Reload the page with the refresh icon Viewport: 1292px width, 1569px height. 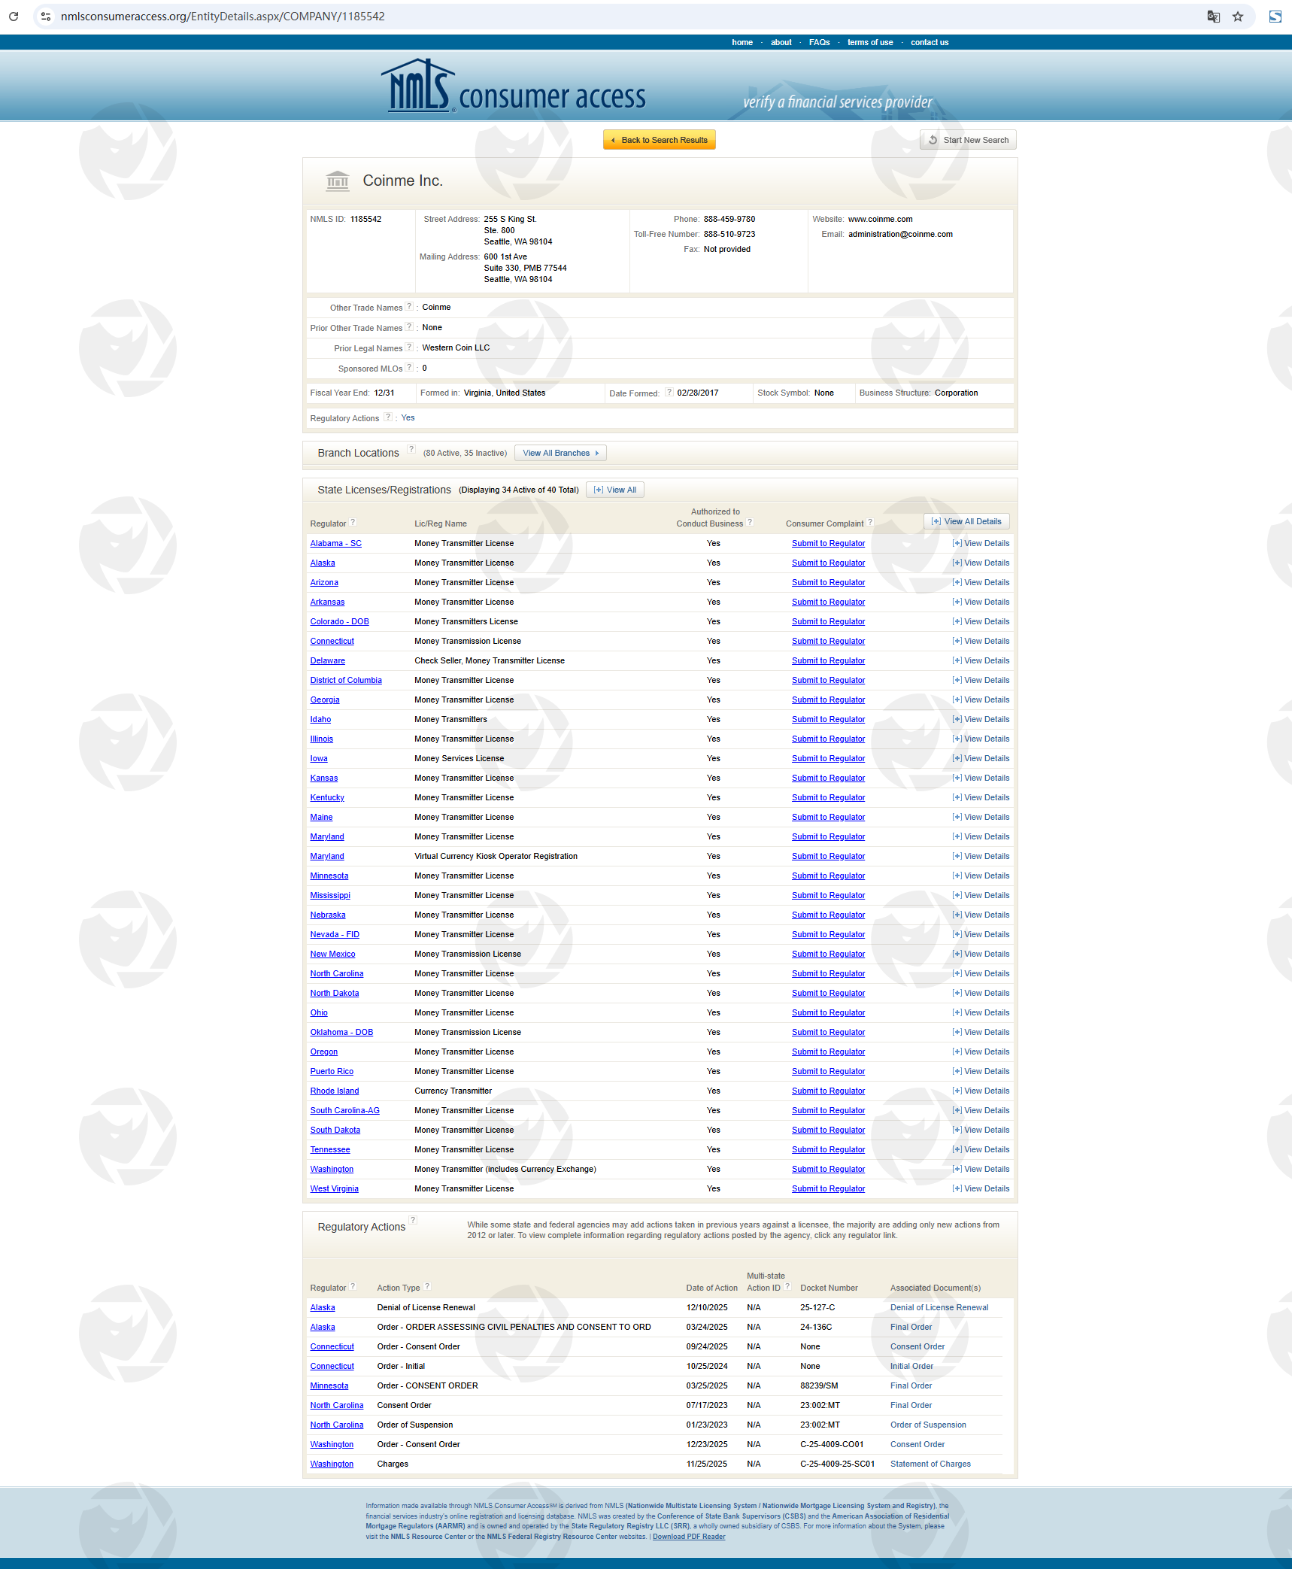point(14,17)
